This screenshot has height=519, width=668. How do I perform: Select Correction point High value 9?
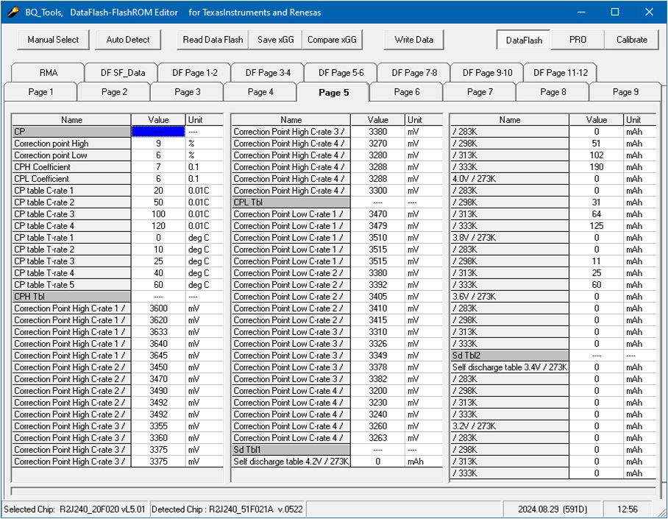[158, 144]
